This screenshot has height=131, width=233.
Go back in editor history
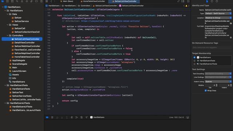51,1
